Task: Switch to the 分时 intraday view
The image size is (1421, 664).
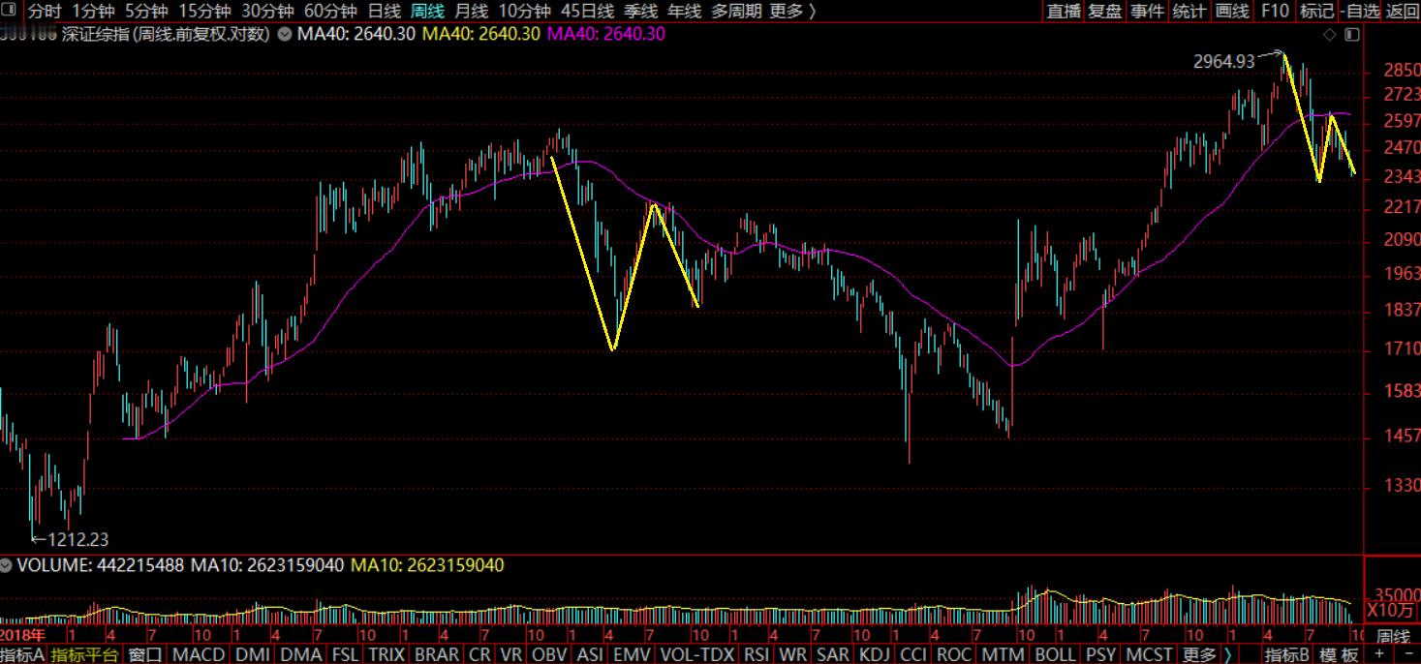Action: click(44, 11)
